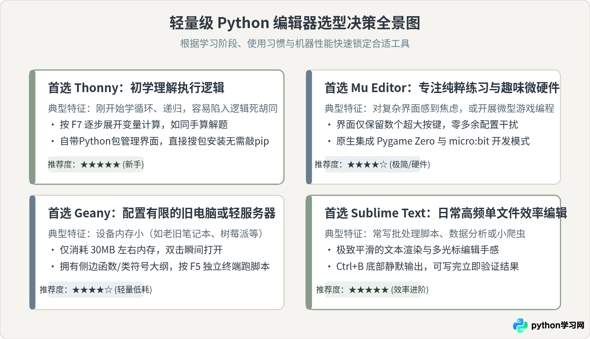This screenshot has height=339, width=590.
Task: Click the badge 推荐度：★★★★☆ (轻量低耗)
Action: coord(96,289)
